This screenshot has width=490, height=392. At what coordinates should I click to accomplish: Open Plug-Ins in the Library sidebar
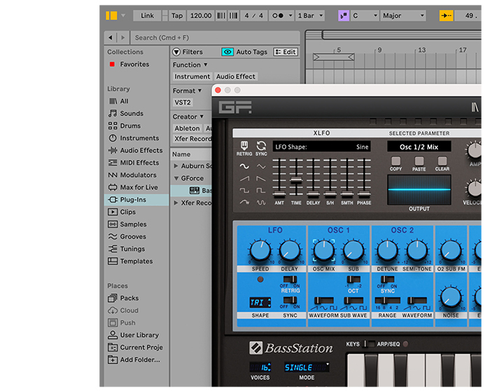pos(132,200)
